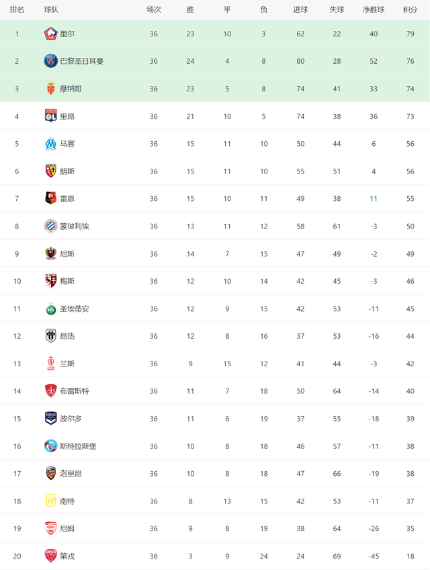430x570 pixels.
Task: Click the Saint-Étienne (圣埃蒂安) green logo
Action: tap(50, 309)
